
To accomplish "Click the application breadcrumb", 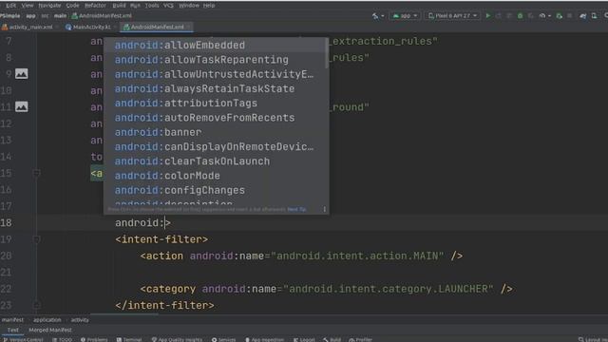I will [x=47, y=320].
